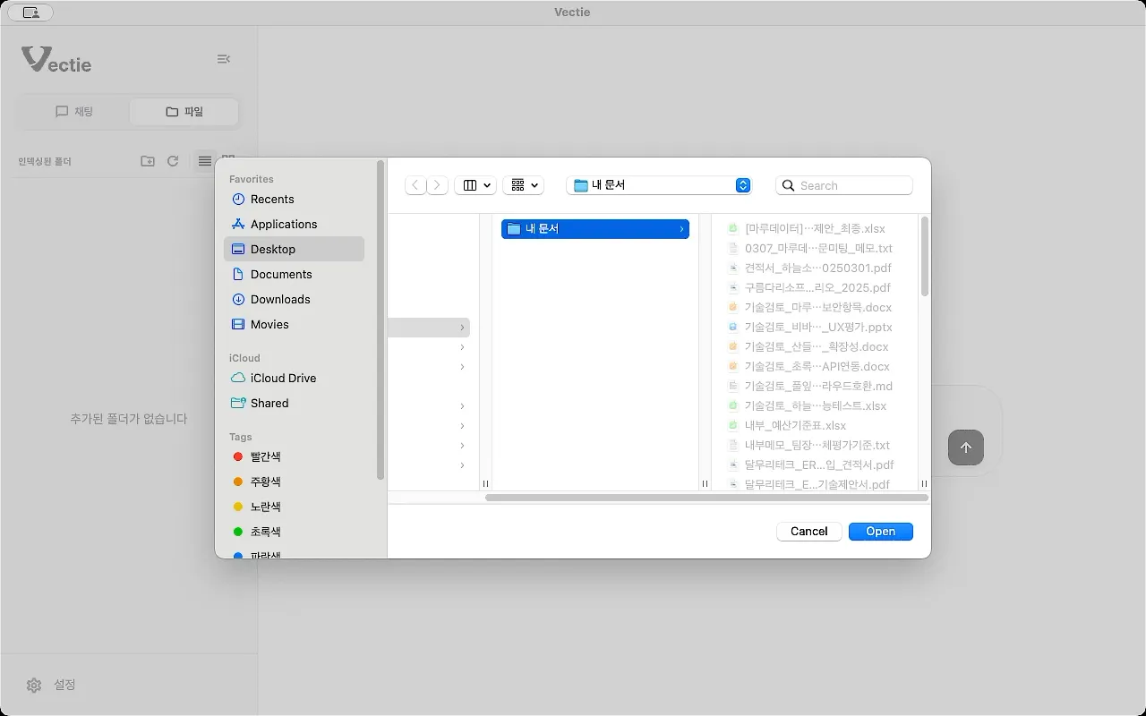
Task: Open the group-by grid dropdown
Action: click(523, 185)
